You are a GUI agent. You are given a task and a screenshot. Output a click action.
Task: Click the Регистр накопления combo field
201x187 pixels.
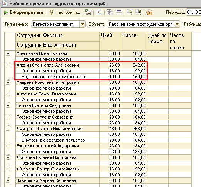[59, 24]
